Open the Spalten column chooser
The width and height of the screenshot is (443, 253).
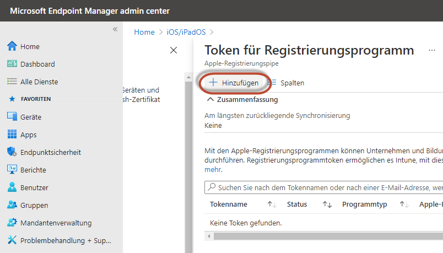[x=286, y=83]
